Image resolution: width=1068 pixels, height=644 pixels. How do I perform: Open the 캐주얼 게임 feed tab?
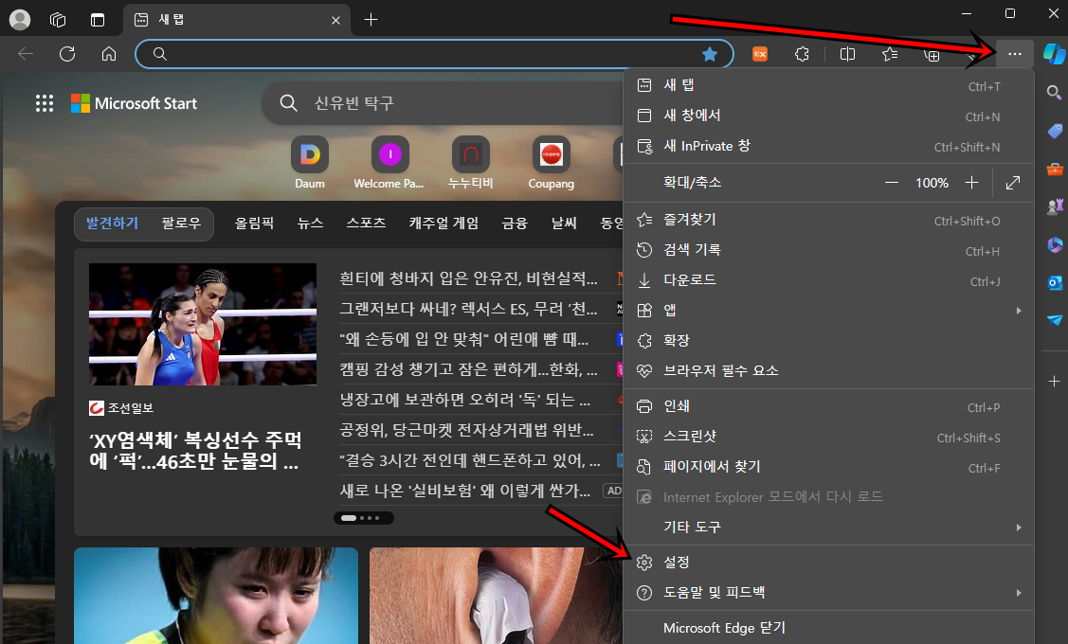point(443,224)
